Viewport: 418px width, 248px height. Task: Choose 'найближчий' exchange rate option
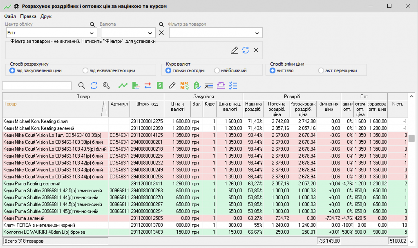click(217, 71)
